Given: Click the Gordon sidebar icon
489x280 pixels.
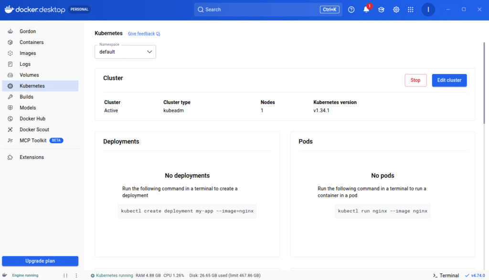Looking at the screenshot, I should [x=11, y=31].
